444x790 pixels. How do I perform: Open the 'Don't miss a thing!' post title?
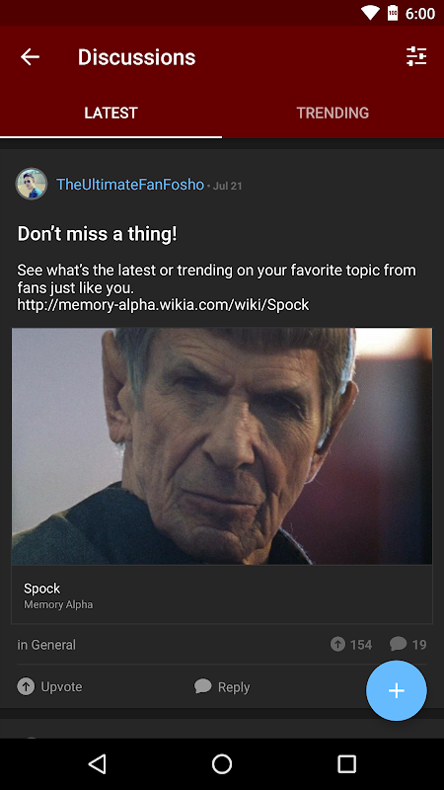click(x=97, y=234)
